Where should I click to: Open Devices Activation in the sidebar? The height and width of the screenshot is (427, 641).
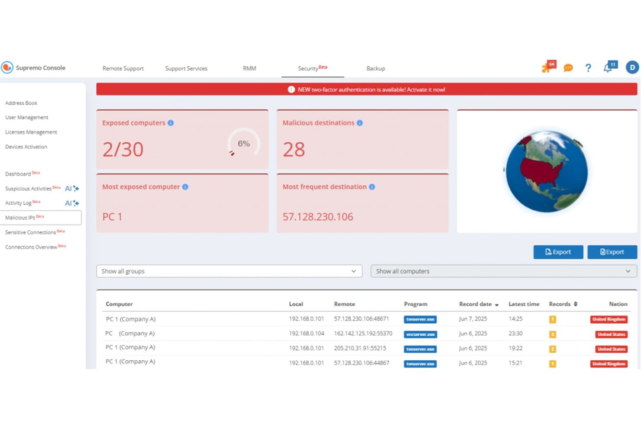pyautogui.click(x=26, y=147)
